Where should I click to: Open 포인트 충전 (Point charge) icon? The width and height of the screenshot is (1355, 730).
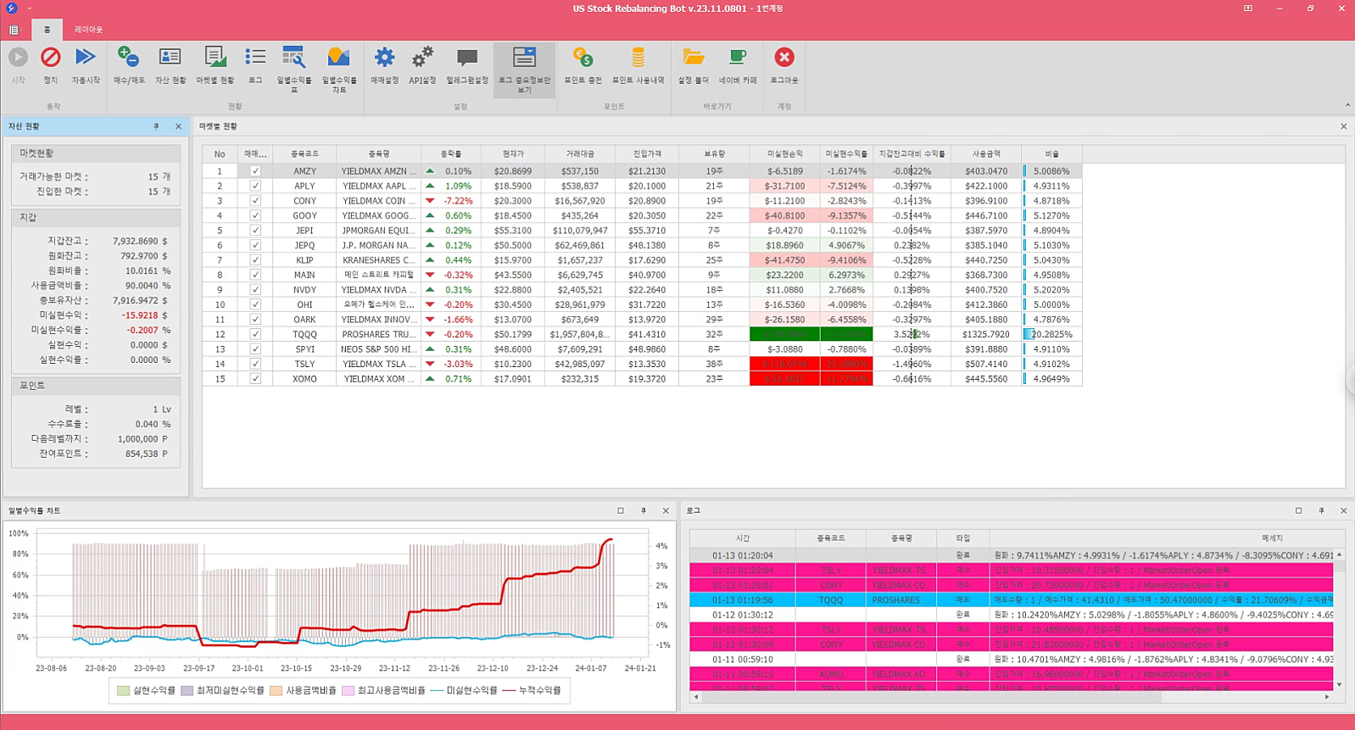[x=583, y=58]
